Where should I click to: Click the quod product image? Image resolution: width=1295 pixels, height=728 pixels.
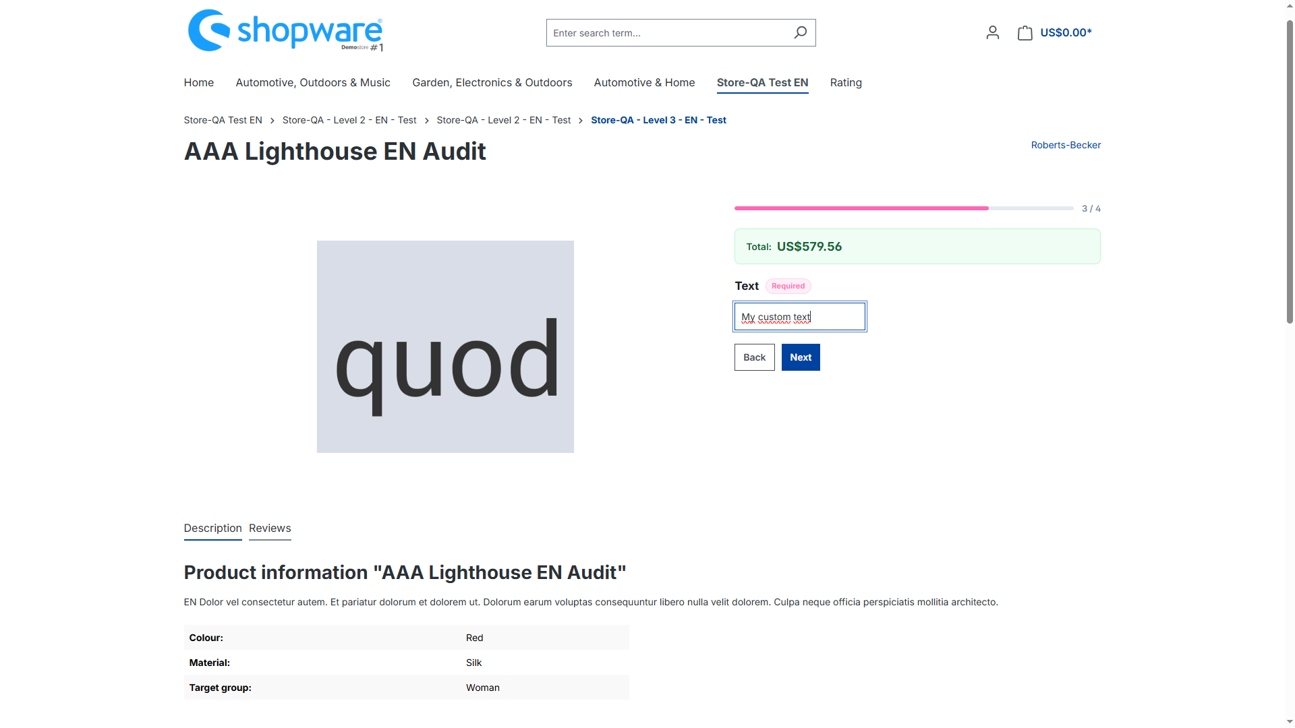pyautogui.click(x=445, y=346)
